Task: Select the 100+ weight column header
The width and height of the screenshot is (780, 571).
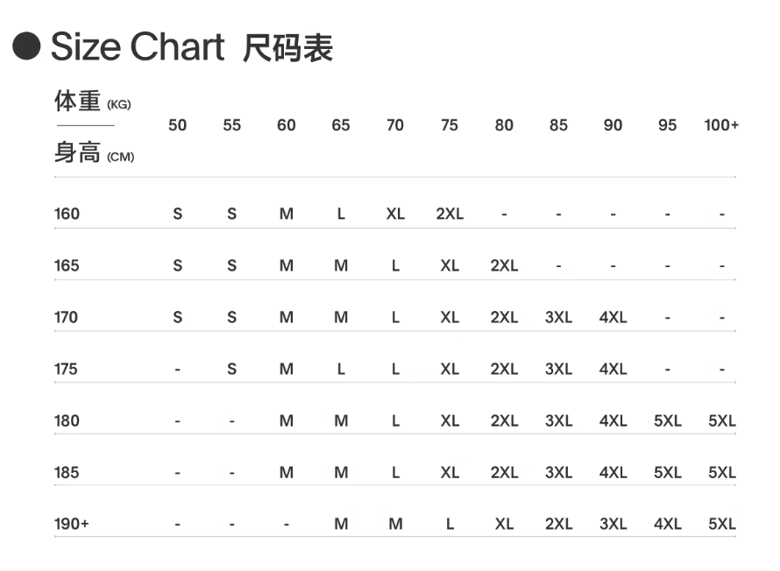Action: tap(721, 125)
